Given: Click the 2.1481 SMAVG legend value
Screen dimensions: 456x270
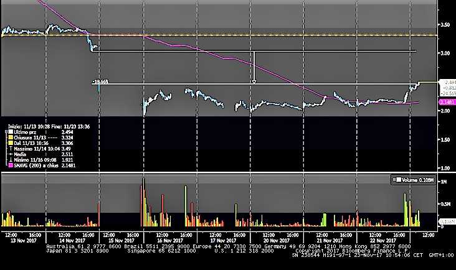Looking at the screenshot, I should point(69,165).
